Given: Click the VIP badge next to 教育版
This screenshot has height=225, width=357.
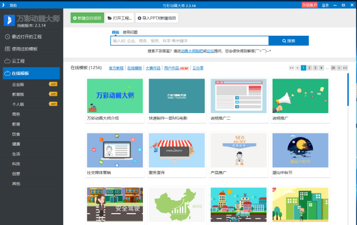Looking at the screenshot, I should coord(53,94).
